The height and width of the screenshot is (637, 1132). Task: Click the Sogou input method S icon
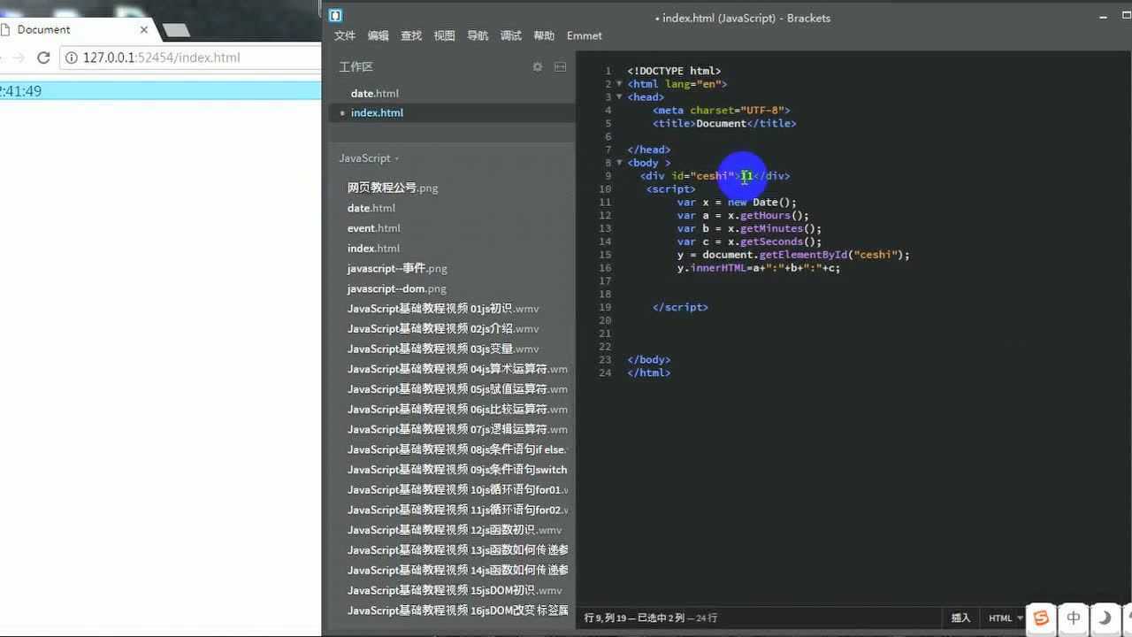point(1041,618)
